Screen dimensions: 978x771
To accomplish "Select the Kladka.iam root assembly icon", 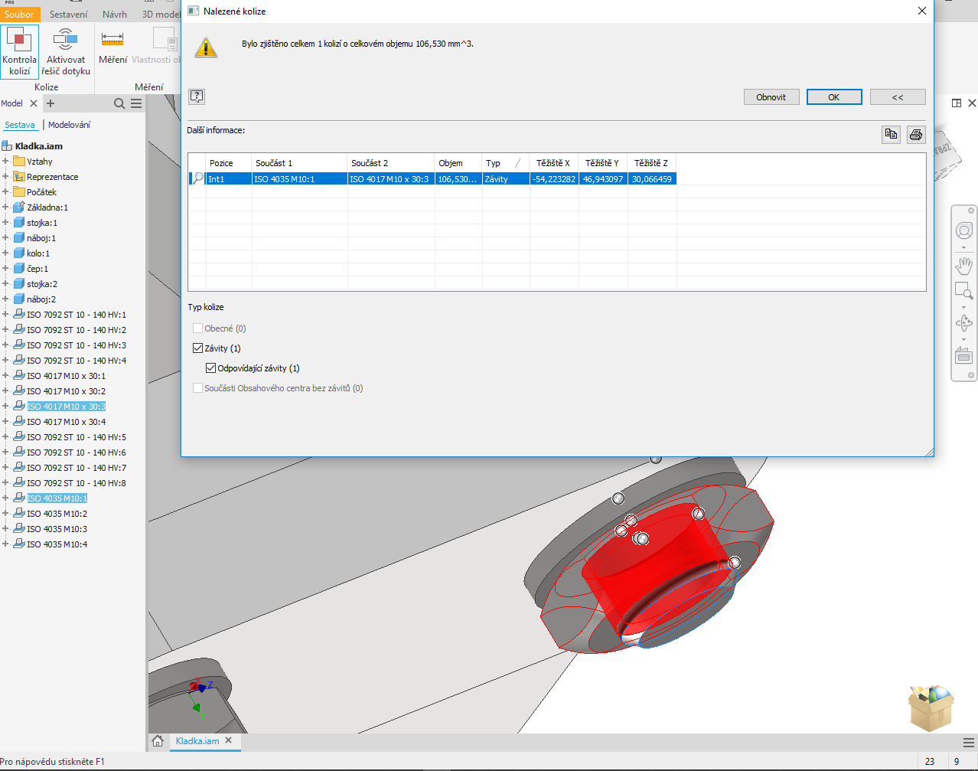I will point(8,145).
